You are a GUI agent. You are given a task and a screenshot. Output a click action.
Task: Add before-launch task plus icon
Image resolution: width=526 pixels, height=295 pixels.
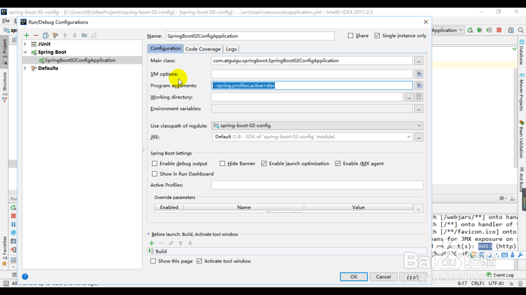pos(151,243)
